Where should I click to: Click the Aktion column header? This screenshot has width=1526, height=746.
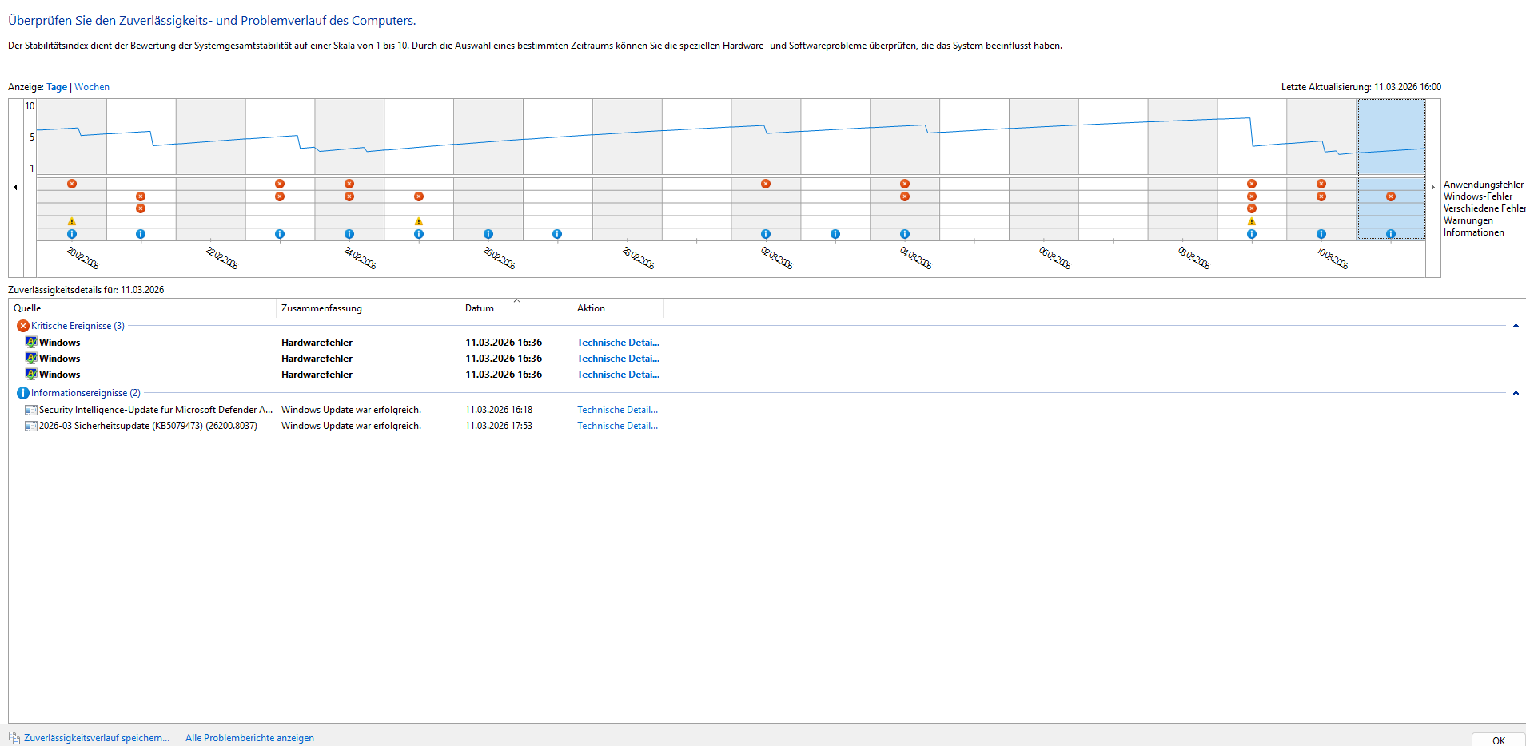618,308
